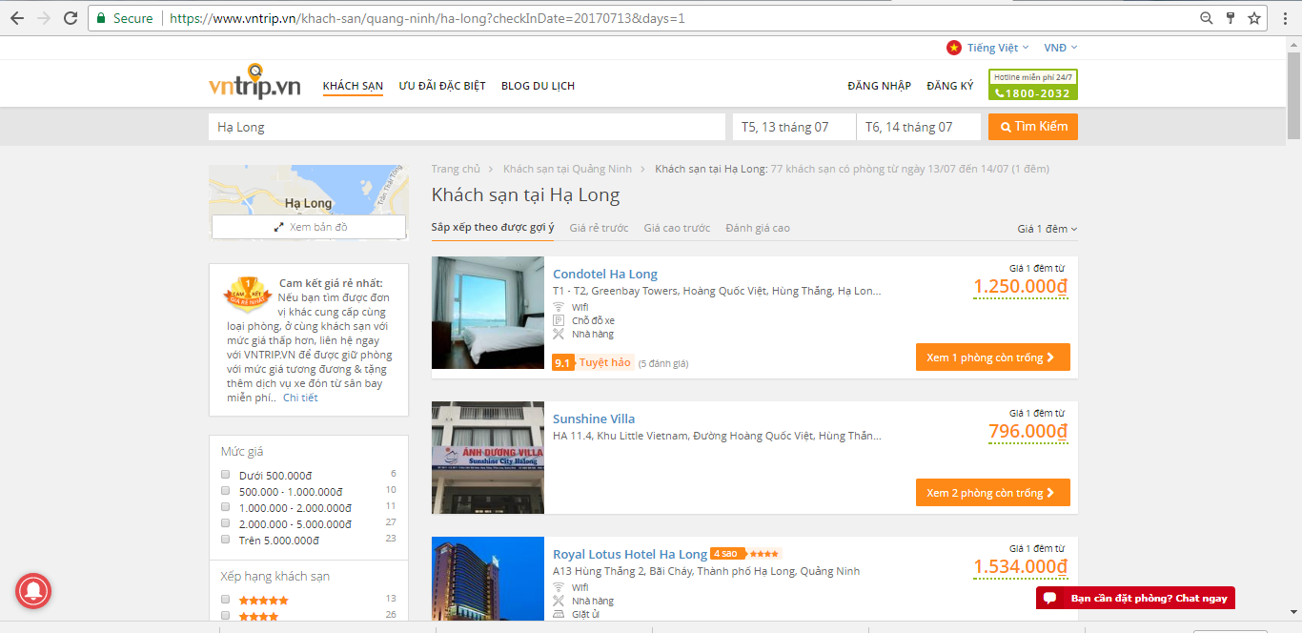Click the Condotel Ha Long bedroom thumbnail

click(x=488, y=313)
